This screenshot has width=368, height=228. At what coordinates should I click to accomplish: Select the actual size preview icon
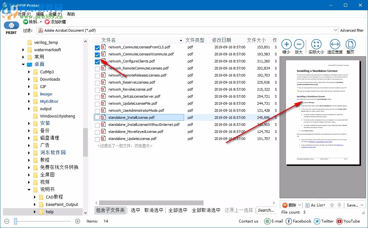(316, 44)
